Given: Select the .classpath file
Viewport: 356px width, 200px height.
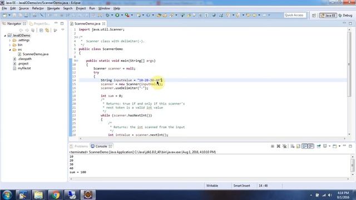Looking at the screenshot, I should point(24,59).
